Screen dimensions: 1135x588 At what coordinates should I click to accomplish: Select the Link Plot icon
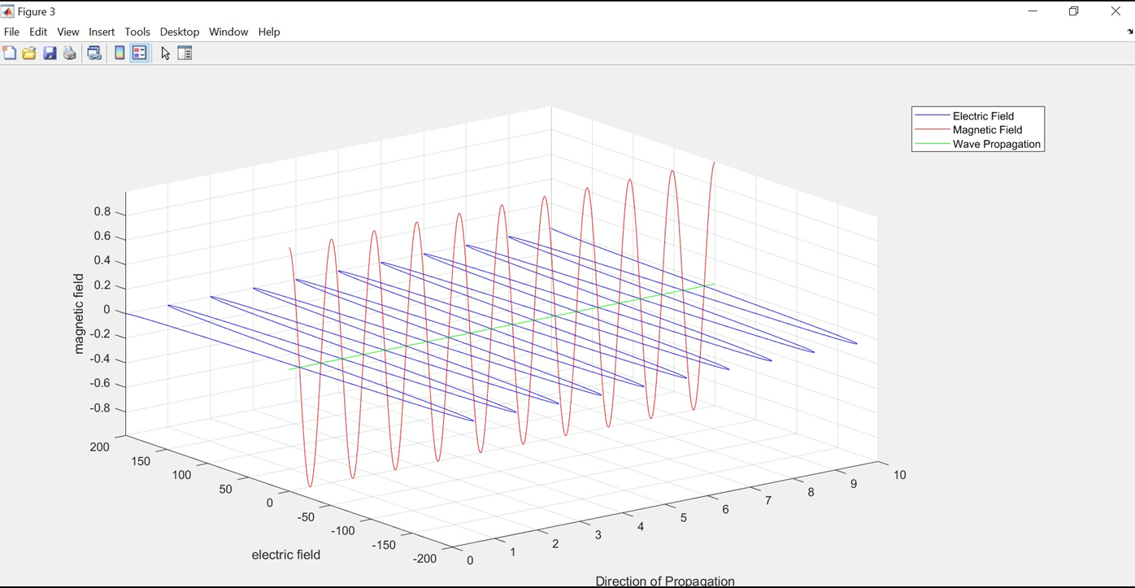click(x=93, y=52)
